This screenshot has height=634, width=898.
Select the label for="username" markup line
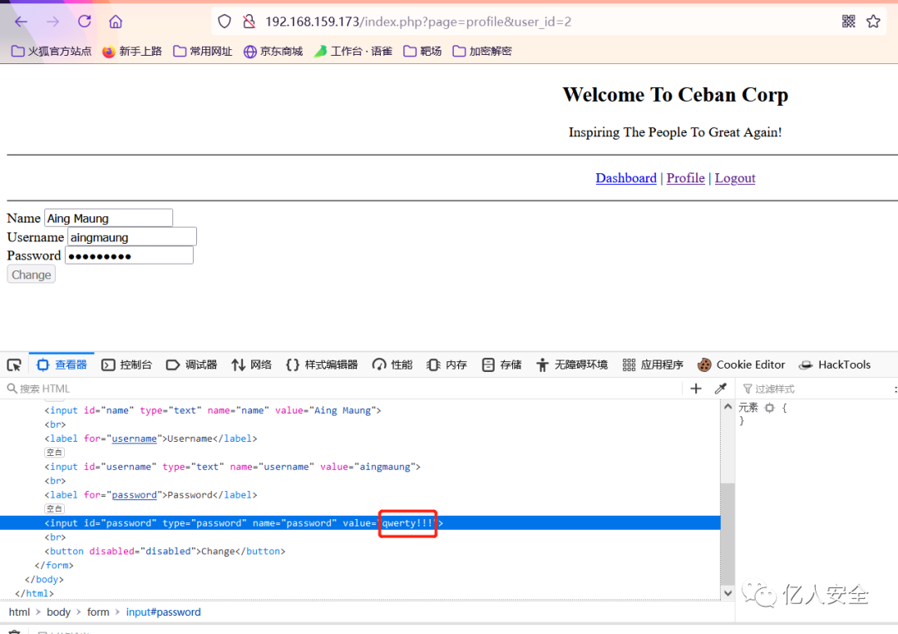pos(151,438)
